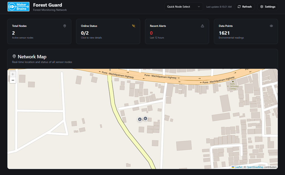Click the Data Points value 1621
285x175 pixels.
(x=224, y=33)
